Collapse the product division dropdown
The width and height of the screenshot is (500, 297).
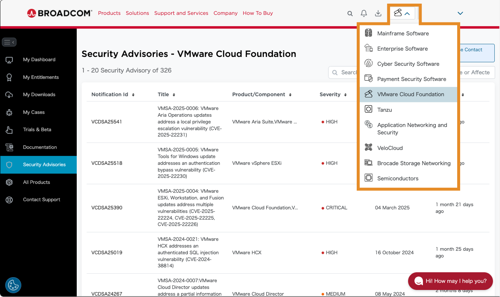pos(402,13)
